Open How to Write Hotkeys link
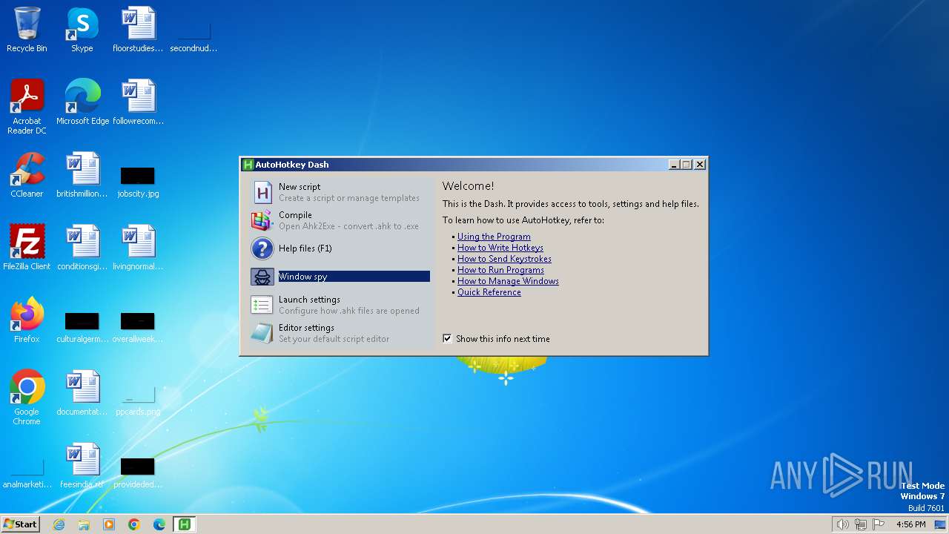949x534 pixels. tap(500, 248)
